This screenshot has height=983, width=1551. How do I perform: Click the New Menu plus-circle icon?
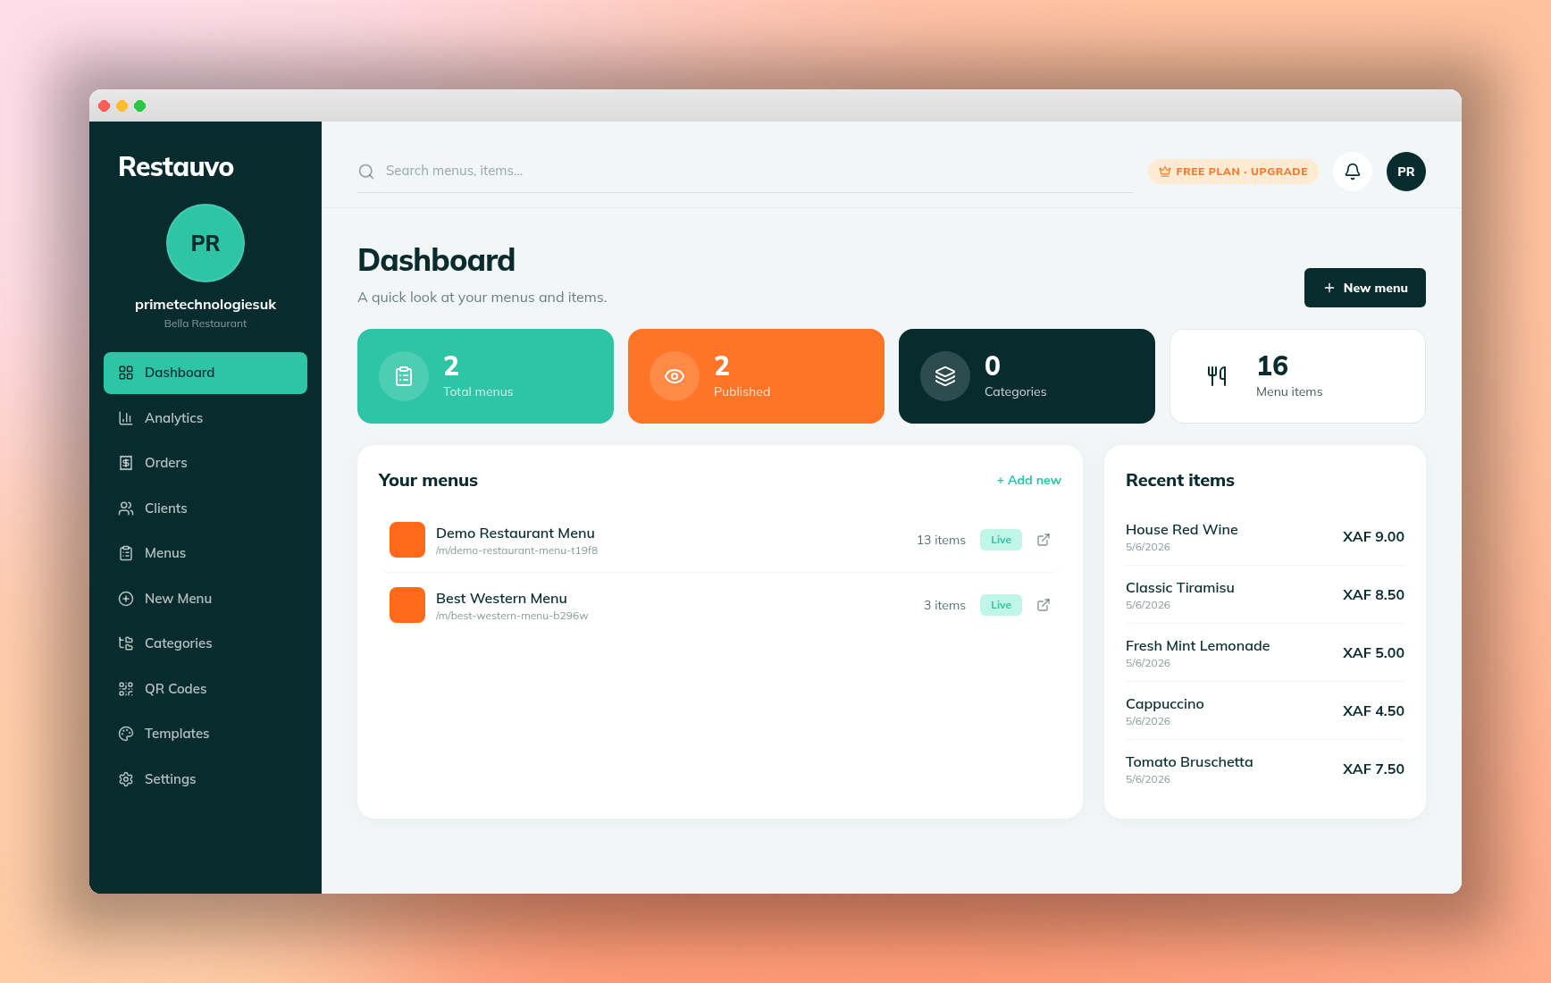pos(126,599)
